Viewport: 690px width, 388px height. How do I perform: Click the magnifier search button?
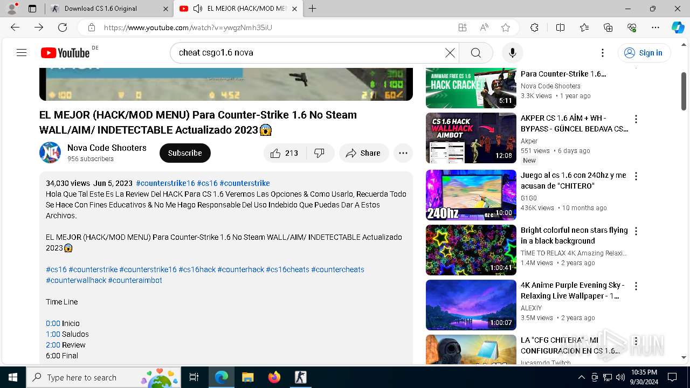[x=475, y=52]
